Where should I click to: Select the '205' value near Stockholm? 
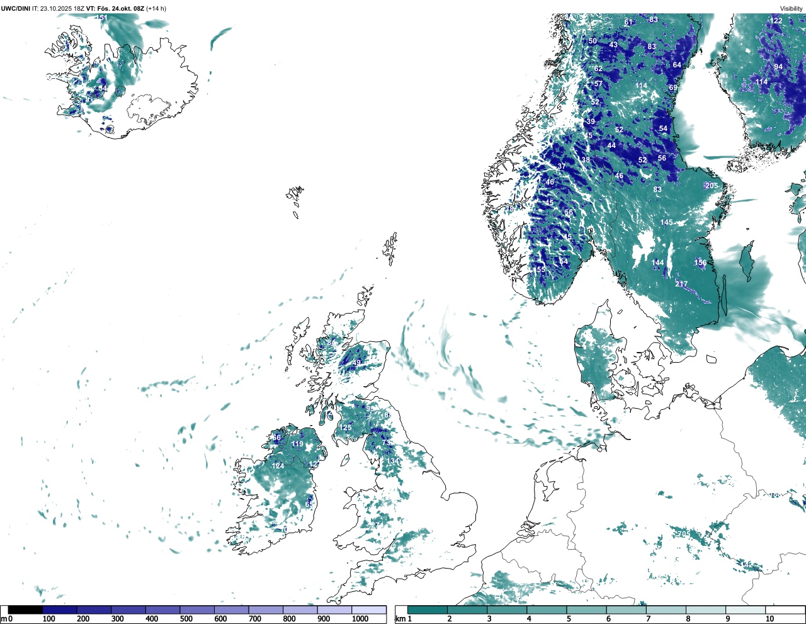click(x=711, y=186)
